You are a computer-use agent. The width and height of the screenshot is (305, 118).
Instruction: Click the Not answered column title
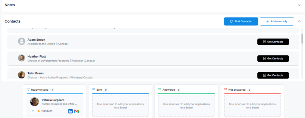237,90
